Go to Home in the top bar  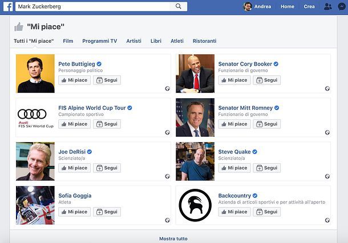(x=288, y=7)
